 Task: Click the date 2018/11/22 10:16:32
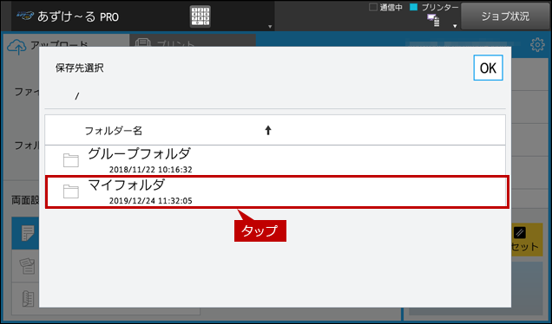pos(151,170)
